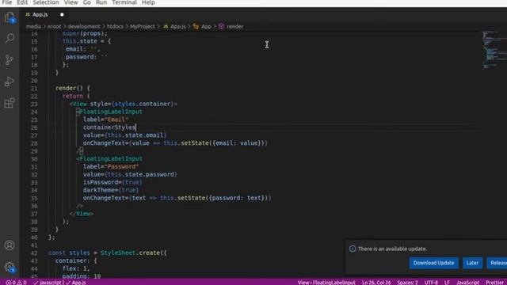507x285 pixels.
Task: Open the Edit menu
Action: pos(22,2)
